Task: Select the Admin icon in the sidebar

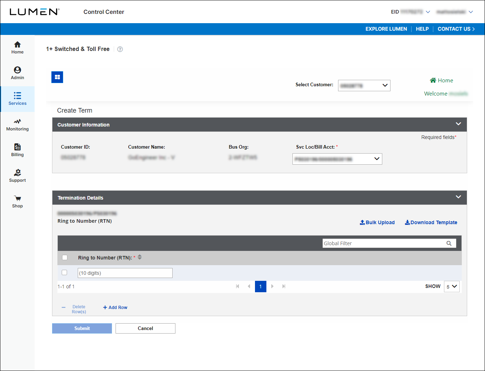Action: pos(17,73)
